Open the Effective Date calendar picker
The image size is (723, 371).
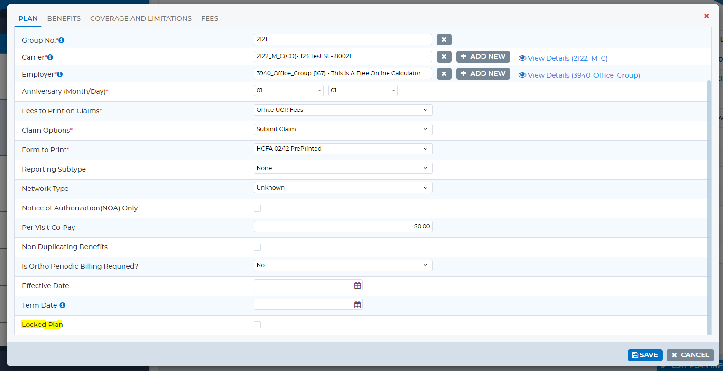tap(357, 285)
